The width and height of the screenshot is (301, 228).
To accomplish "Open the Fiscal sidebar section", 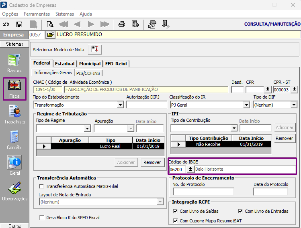I will click(14, 89).
